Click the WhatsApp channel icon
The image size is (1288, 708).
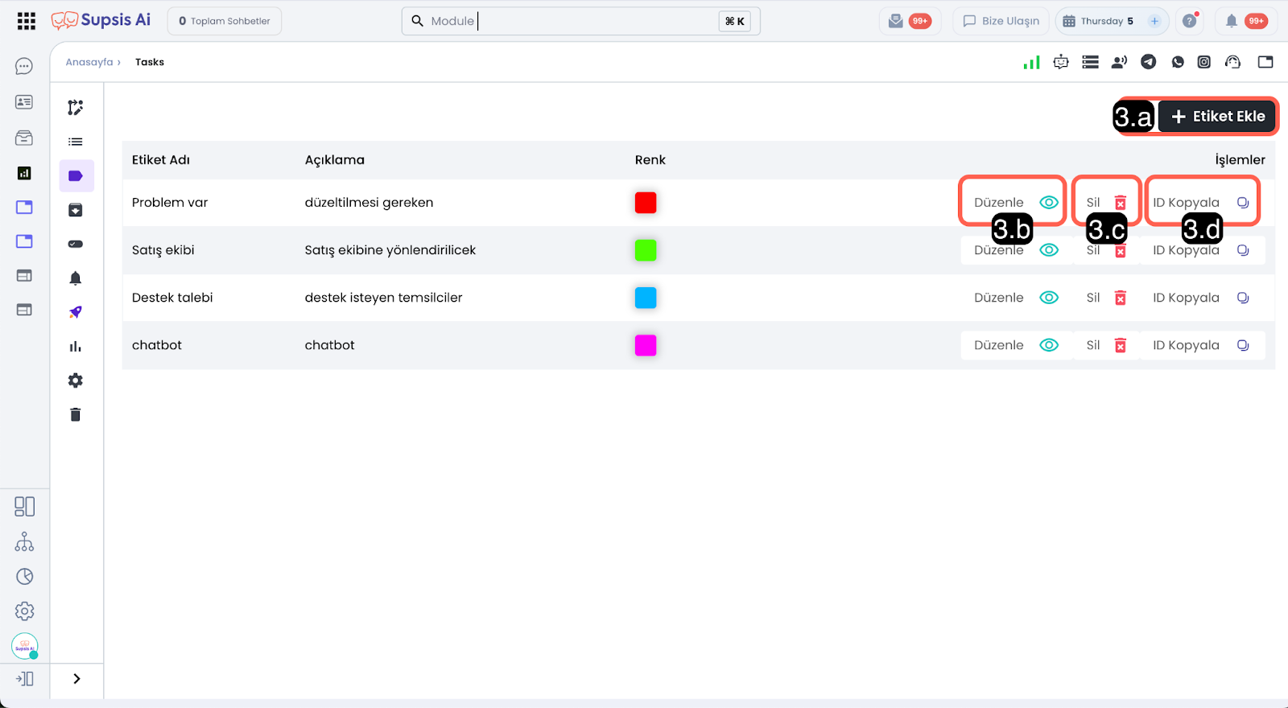pyautogui.click(x=1178, y=62)
